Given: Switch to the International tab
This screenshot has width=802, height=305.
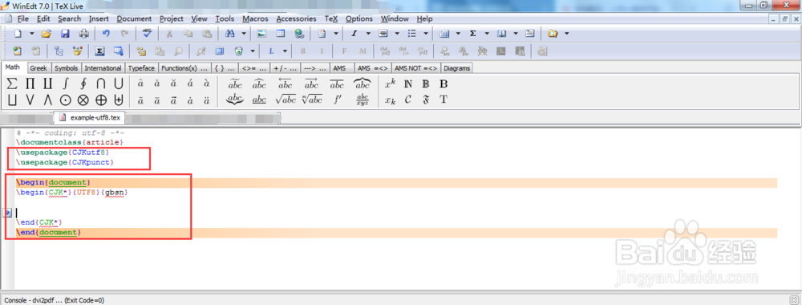Looking at the screenshot, I should (103, 68).
